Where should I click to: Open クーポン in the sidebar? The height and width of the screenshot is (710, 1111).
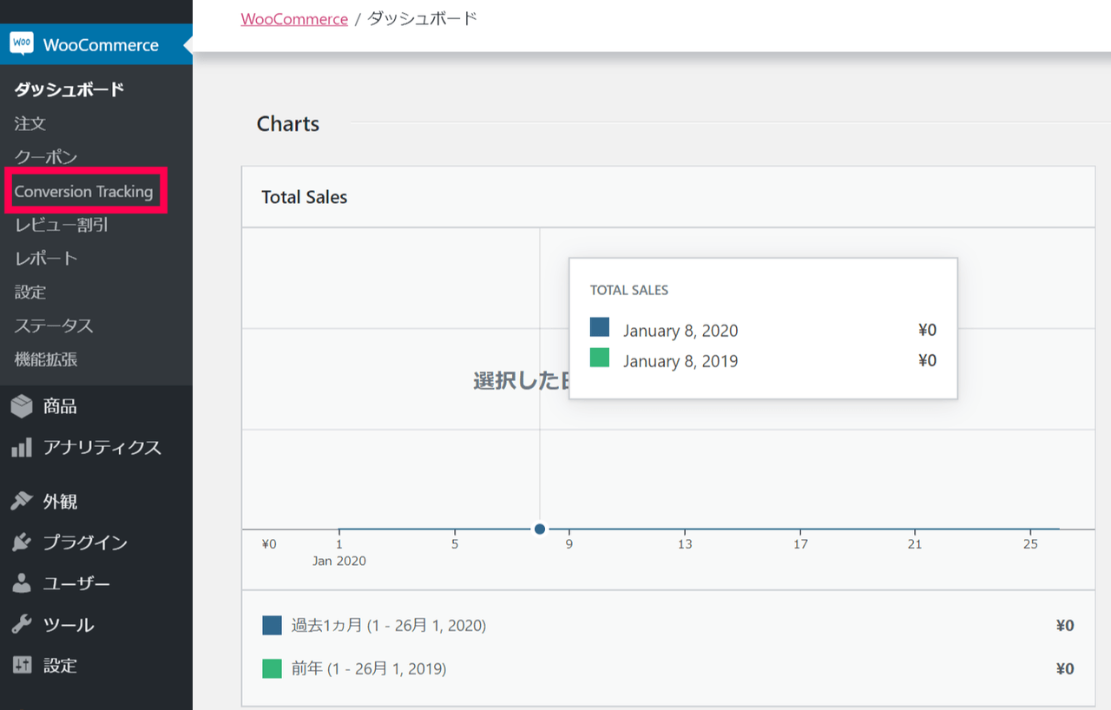click(46, 157)
